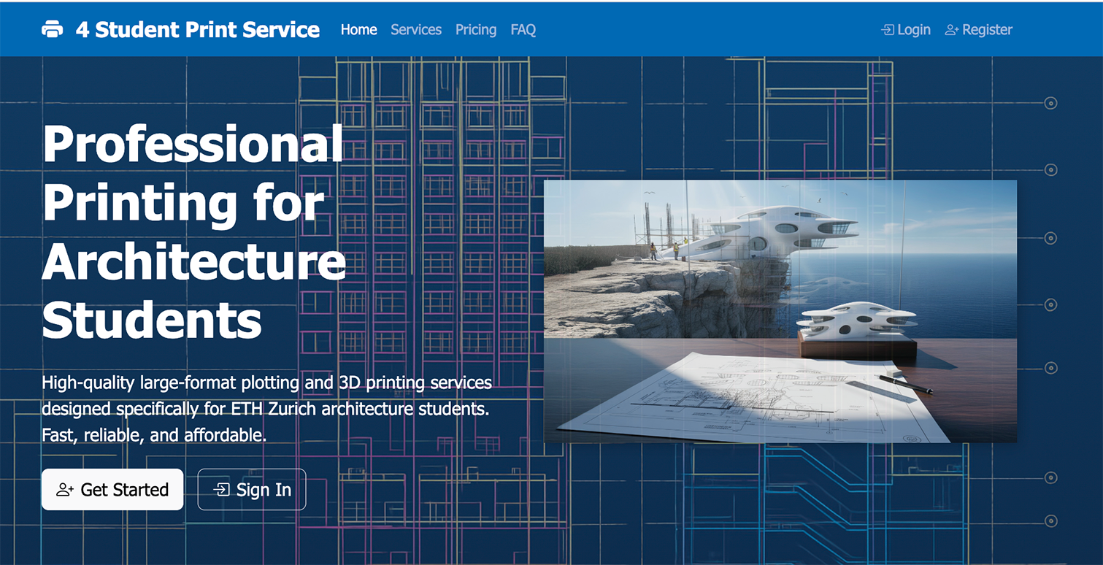
Task: Click the "Professional Printing for Architecture Students" heading
Action: pos(193,231)
